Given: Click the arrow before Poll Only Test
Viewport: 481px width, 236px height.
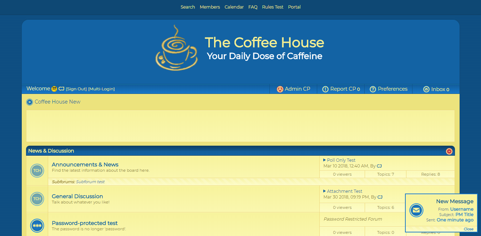Looking at the screenshot, I should click(x=325, y=160).
